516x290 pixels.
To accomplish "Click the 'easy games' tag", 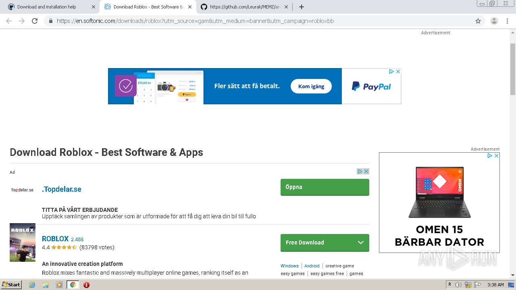I will click(x=293, y=273).
